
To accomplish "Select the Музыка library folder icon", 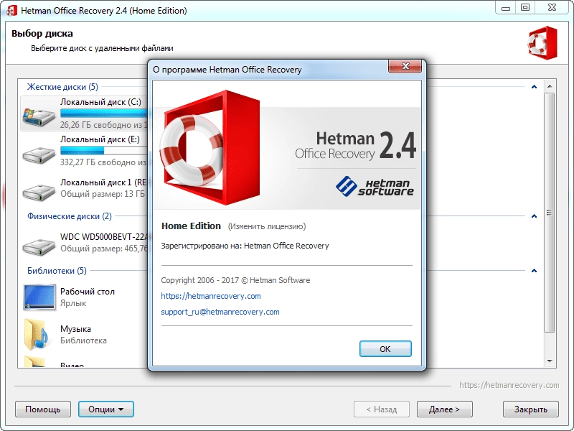I will click(37, 334).
